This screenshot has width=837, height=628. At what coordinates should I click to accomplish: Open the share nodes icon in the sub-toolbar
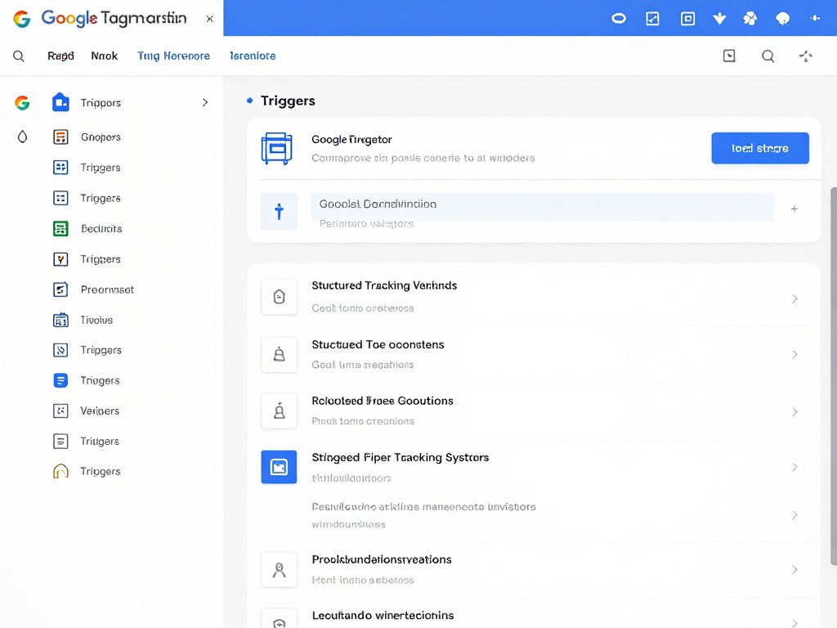click(x=805, y=56)
